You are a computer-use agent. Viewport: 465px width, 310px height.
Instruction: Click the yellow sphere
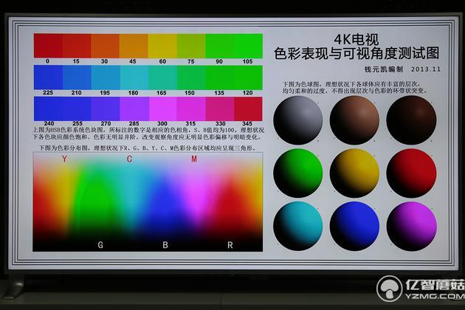click(x=354, y=173)
